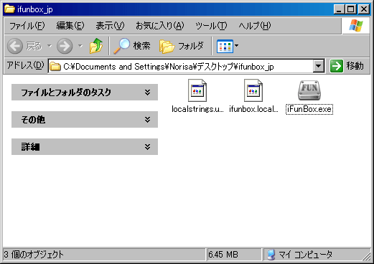This screenshot has height=264, width=374.
Task: Open the ファイル(F) menu
Action: coord(27,26)
